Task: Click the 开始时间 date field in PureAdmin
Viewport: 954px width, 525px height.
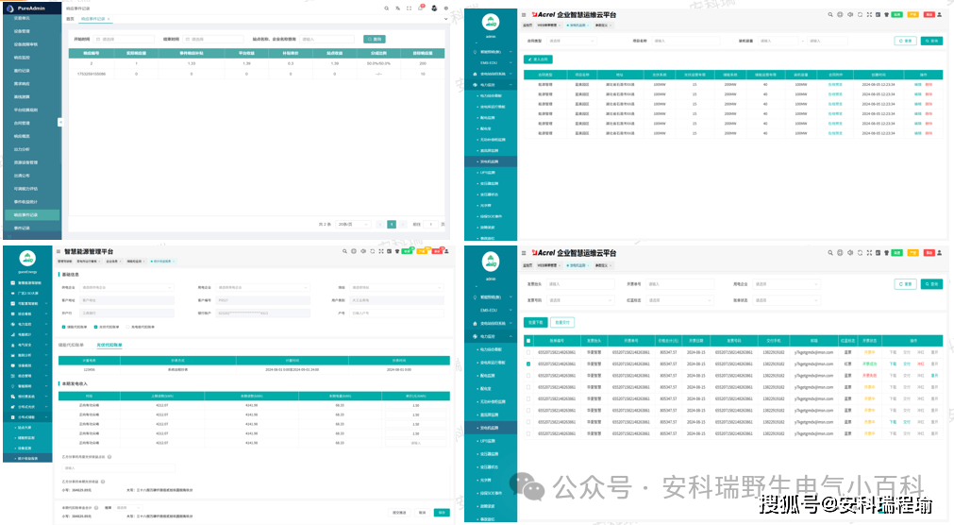Action: [x=125, y=39]
